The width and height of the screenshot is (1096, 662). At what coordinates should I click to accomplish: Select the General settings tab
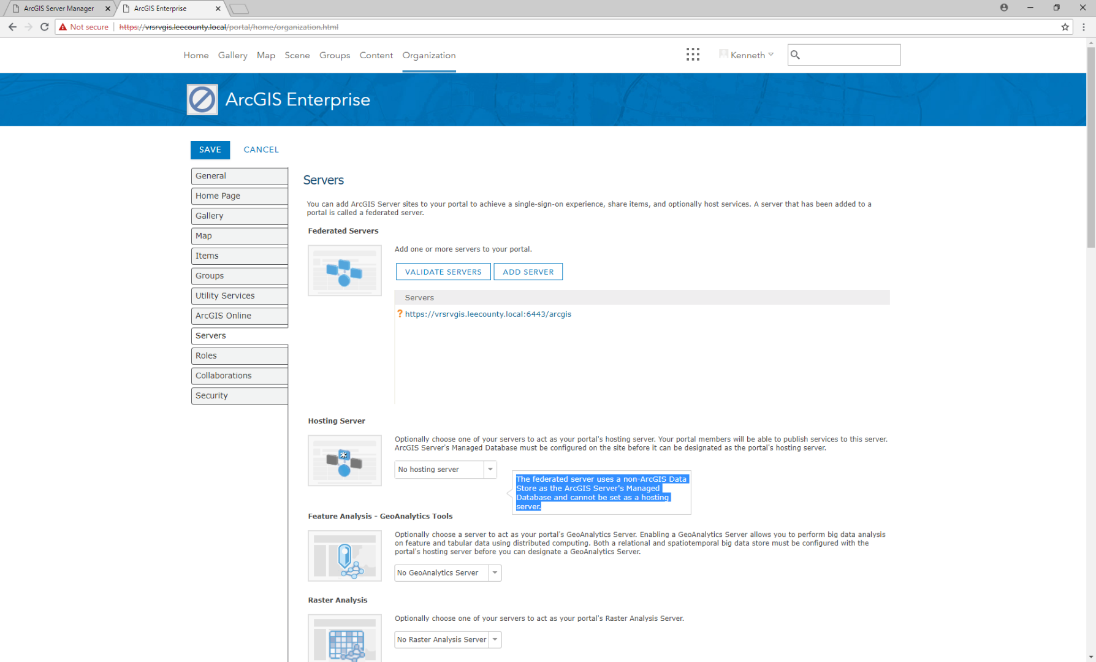point(240,176)
